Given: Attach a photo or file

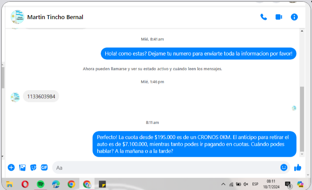Looking at the screenshot, I should pyautogui.click(x=22, y=167).
